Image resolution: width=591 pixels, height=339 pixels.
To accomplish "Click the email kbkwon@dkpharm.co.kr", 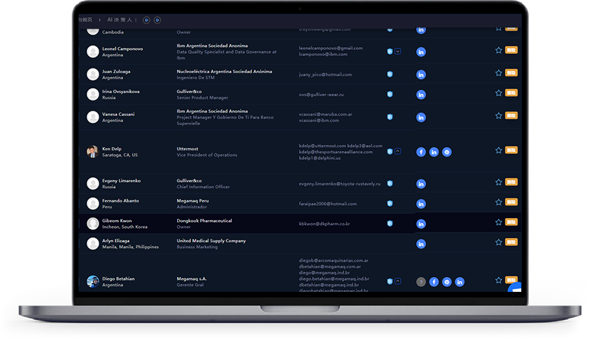I will 324,223.
